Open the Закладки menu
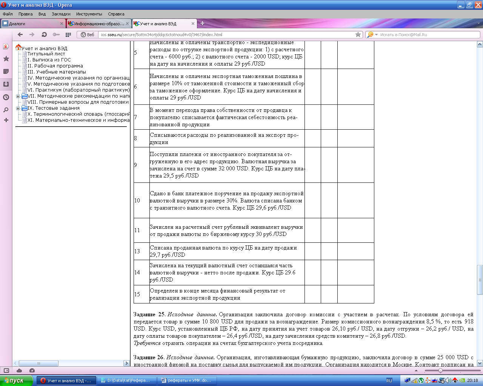 61,14
